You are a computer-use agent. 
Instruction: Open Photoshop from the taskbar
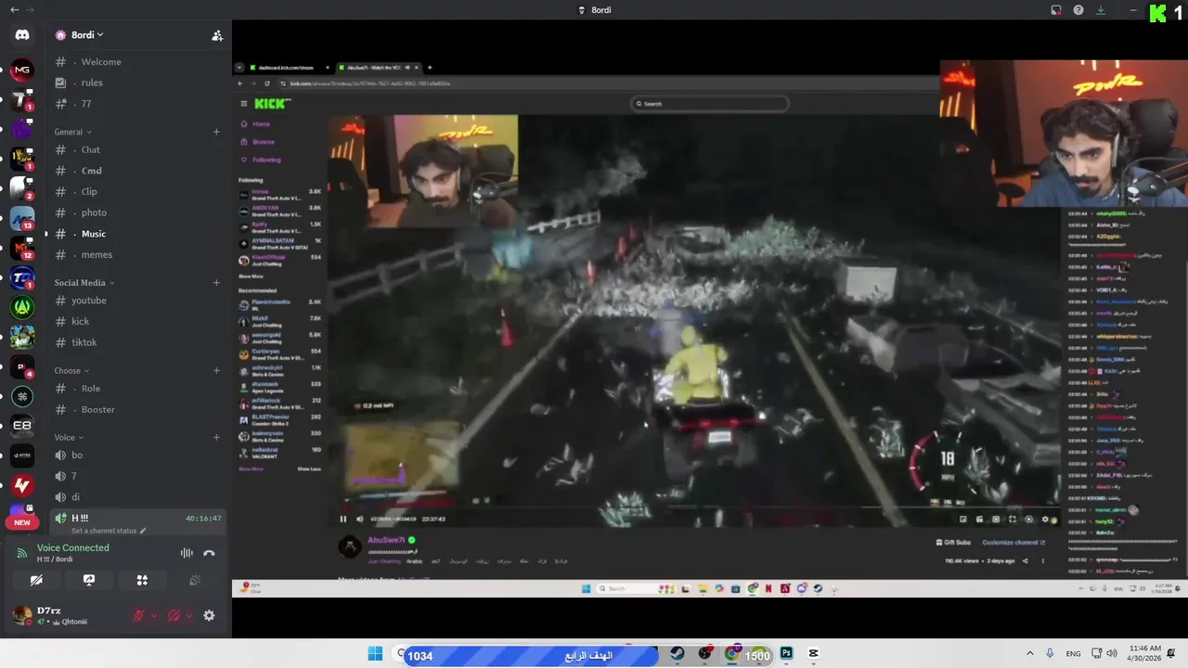786,654
